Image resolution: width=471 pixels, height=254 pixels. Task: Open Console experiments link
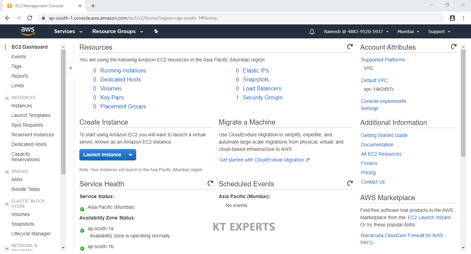point(383,101)
